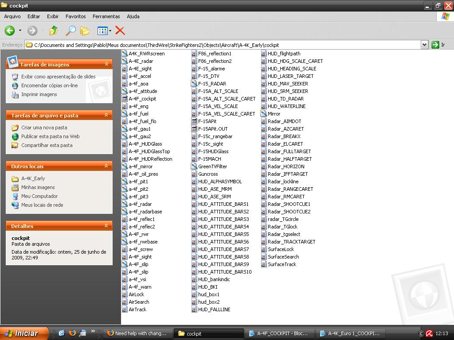Click Encomendar cópias on-line link
This screenshot has width=454, height=340.
click(x=50, y=85)
